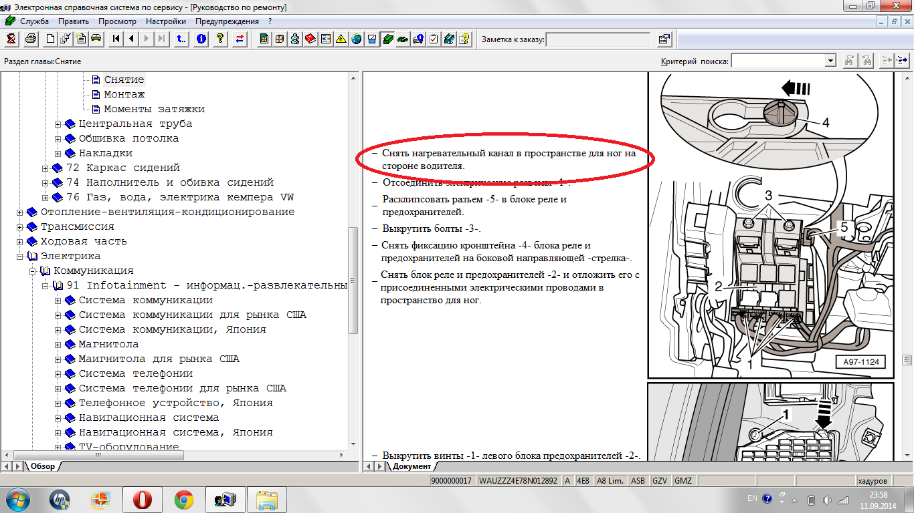This screenshot has width=914, height=513.
Task: Go to previous page with left arrow
Action: point(132,39)
